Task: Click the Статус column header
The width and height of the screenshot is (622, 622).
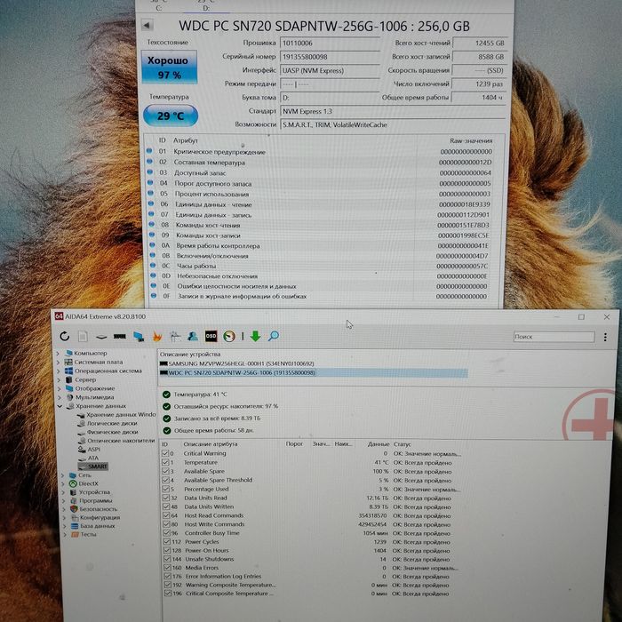Action: tap(403, 444)
